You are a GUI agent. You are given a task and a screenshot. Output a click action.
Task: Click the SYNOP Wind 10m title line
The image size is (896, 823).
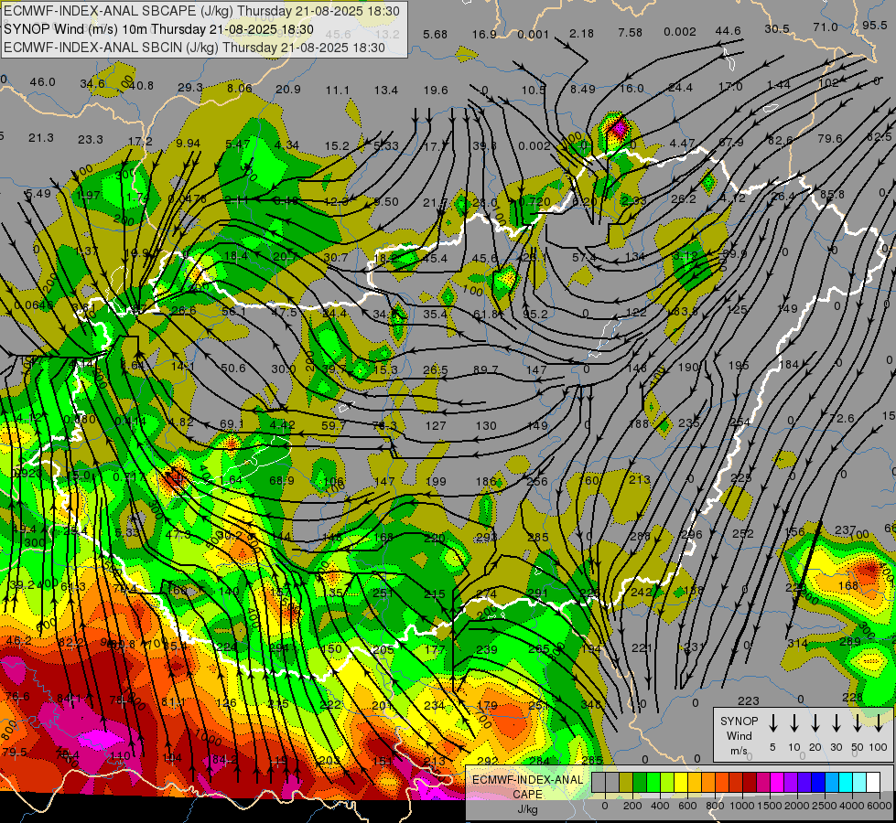pos(158,29)
